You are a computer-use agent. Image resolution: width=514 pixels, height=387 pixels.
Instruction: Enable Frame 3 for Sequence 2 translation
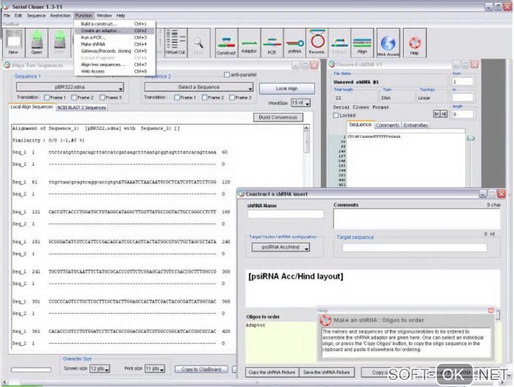[x=232, y=97]
